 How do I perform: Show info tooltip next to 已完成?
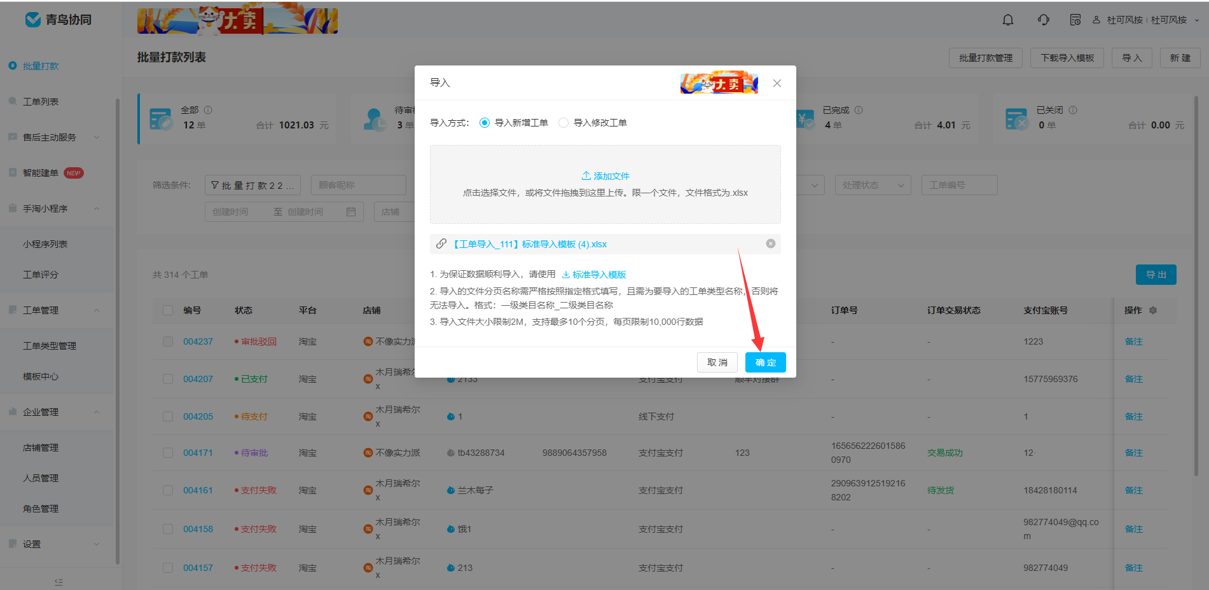point(859,110)
